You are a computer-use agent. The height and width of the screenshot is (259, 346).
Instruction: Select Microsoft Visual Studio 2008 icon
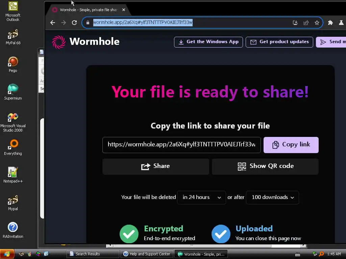click(13, 122)
